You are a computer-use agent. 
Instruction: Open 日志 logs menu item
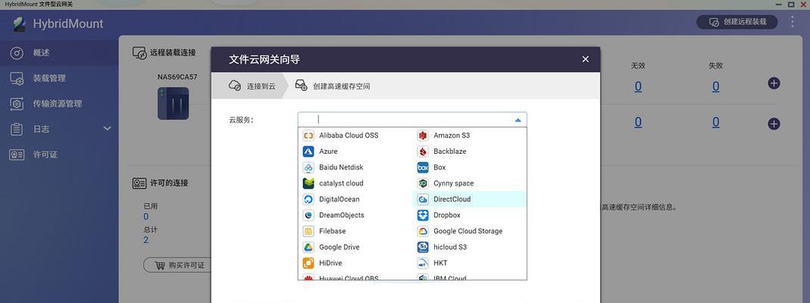click(42, 129)
